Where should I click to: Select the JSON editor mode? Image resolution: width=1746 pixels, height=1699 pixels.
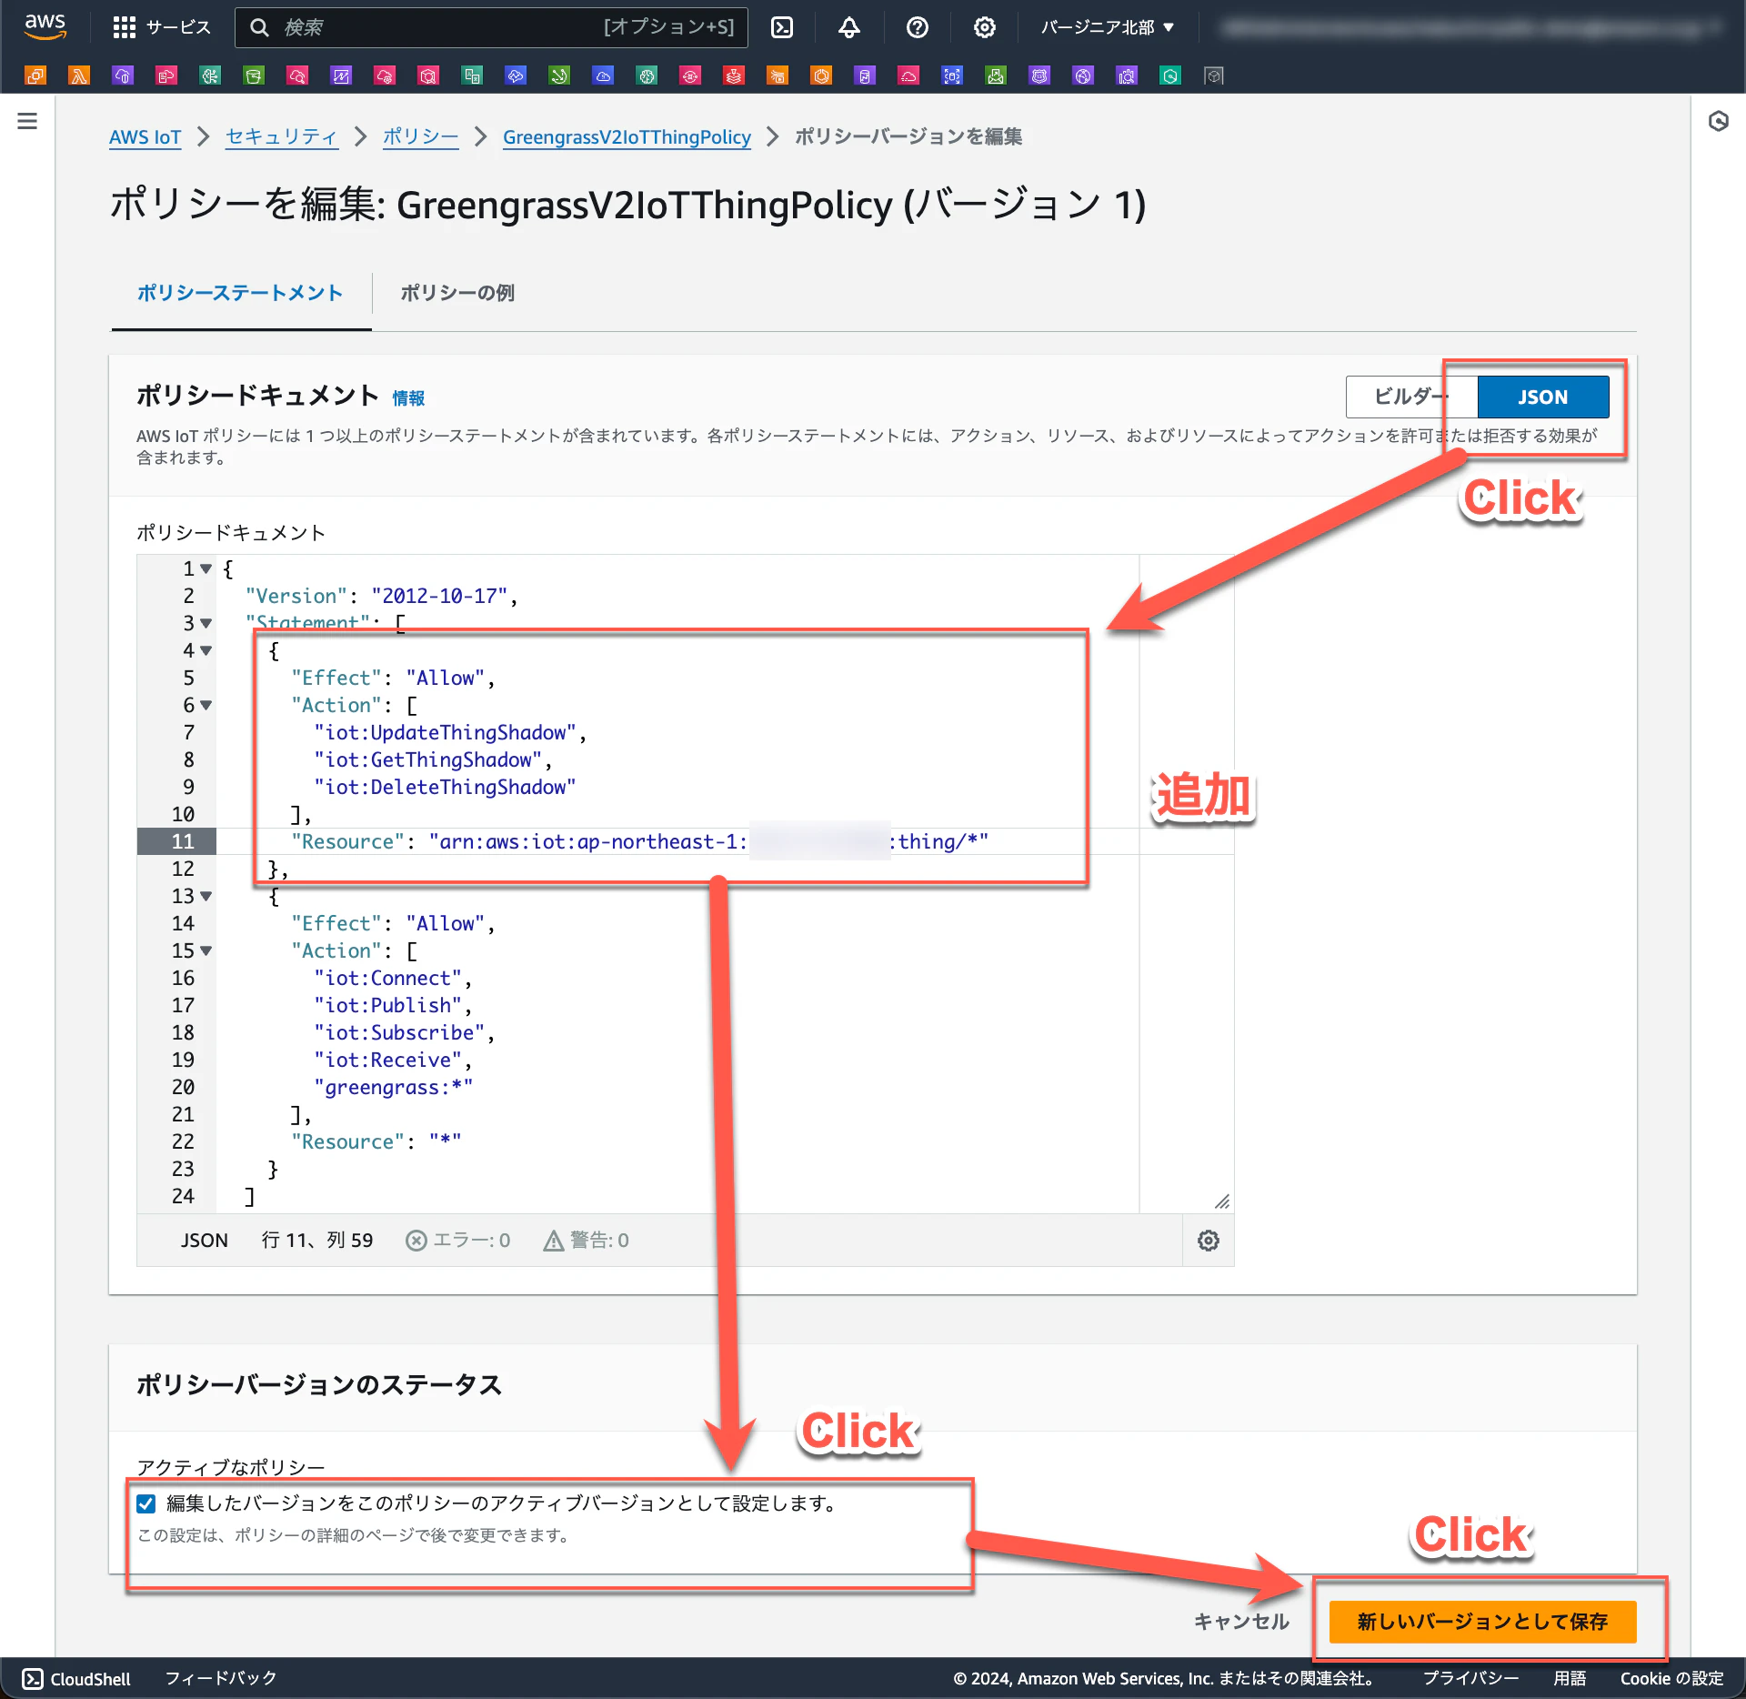(1543, 397)
